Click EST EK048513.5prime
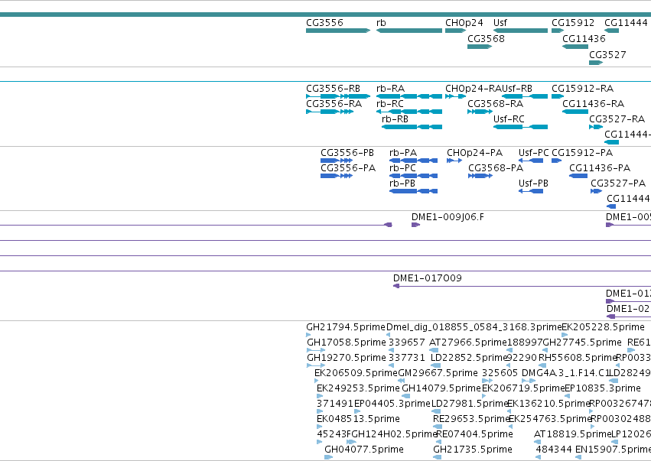This screenshot has height=461, width=651. click(x=319, y=427)
